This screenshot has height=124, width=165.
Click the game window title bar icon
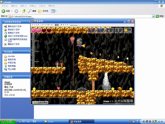pyautogui.click(x=32, y=21)
